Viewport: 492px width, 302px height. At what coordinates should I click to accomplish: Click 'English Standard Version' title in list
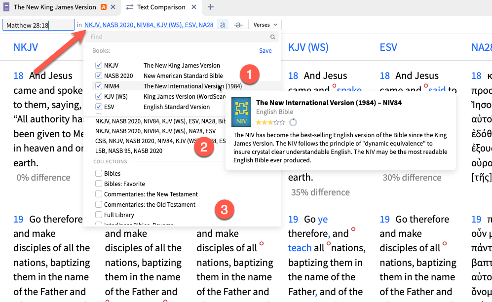177,107
